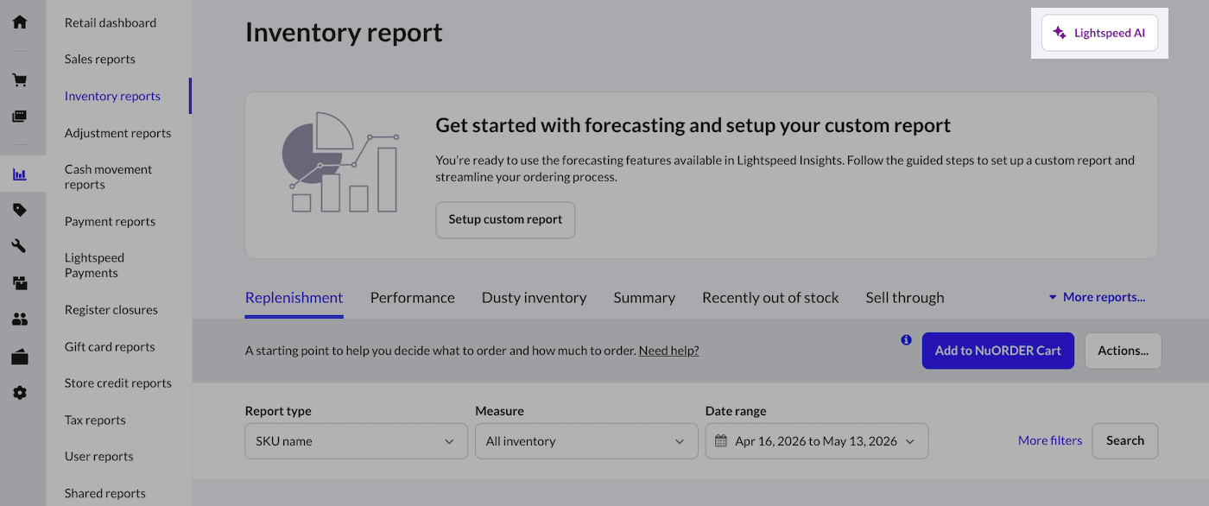Open the customers people icon

[x=19, y=319]
